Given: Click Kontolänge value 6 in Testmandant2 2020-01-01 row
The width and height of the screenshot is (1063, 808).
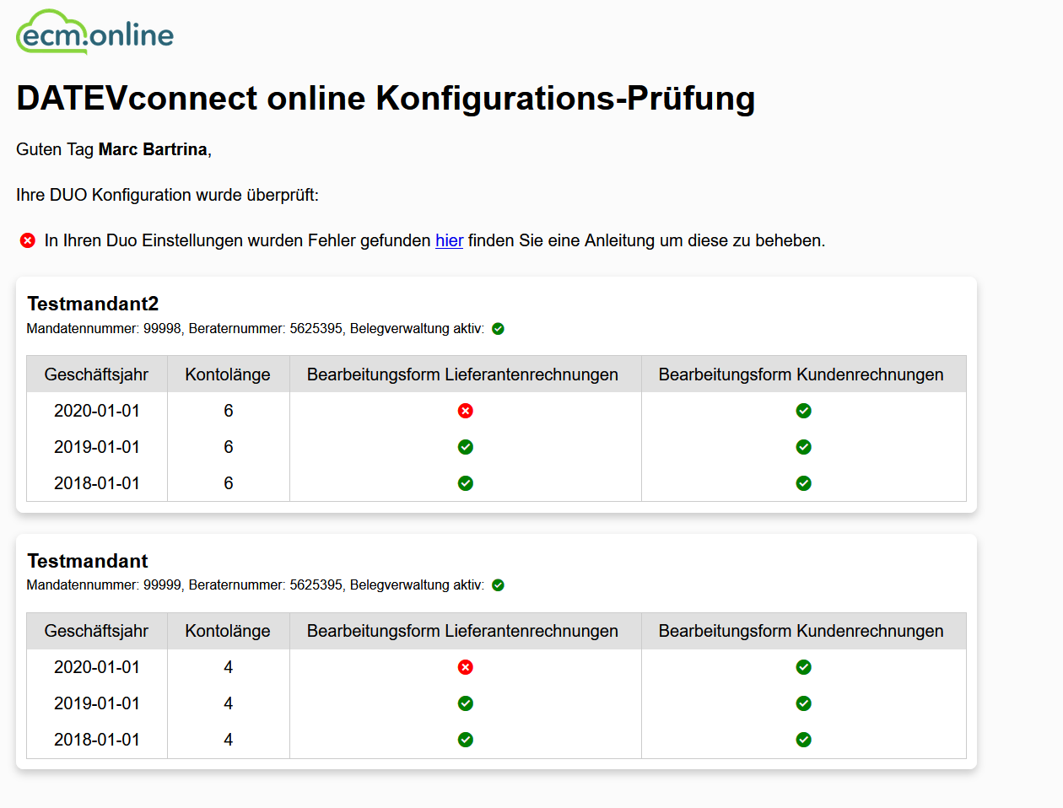Looking at the screenshot, I should pyautogui.click(x=229, y=411).
